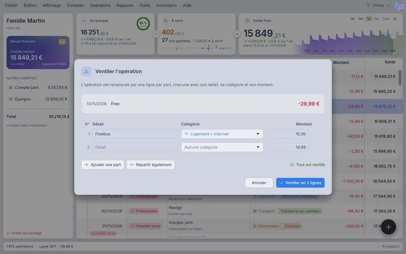Click the Répartir également button

151,165
